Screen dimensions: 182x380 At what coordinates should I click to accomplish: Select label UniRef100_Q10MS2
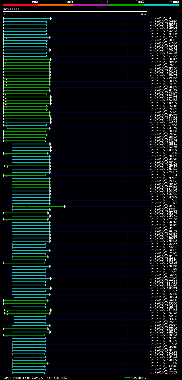click(164, 78)
